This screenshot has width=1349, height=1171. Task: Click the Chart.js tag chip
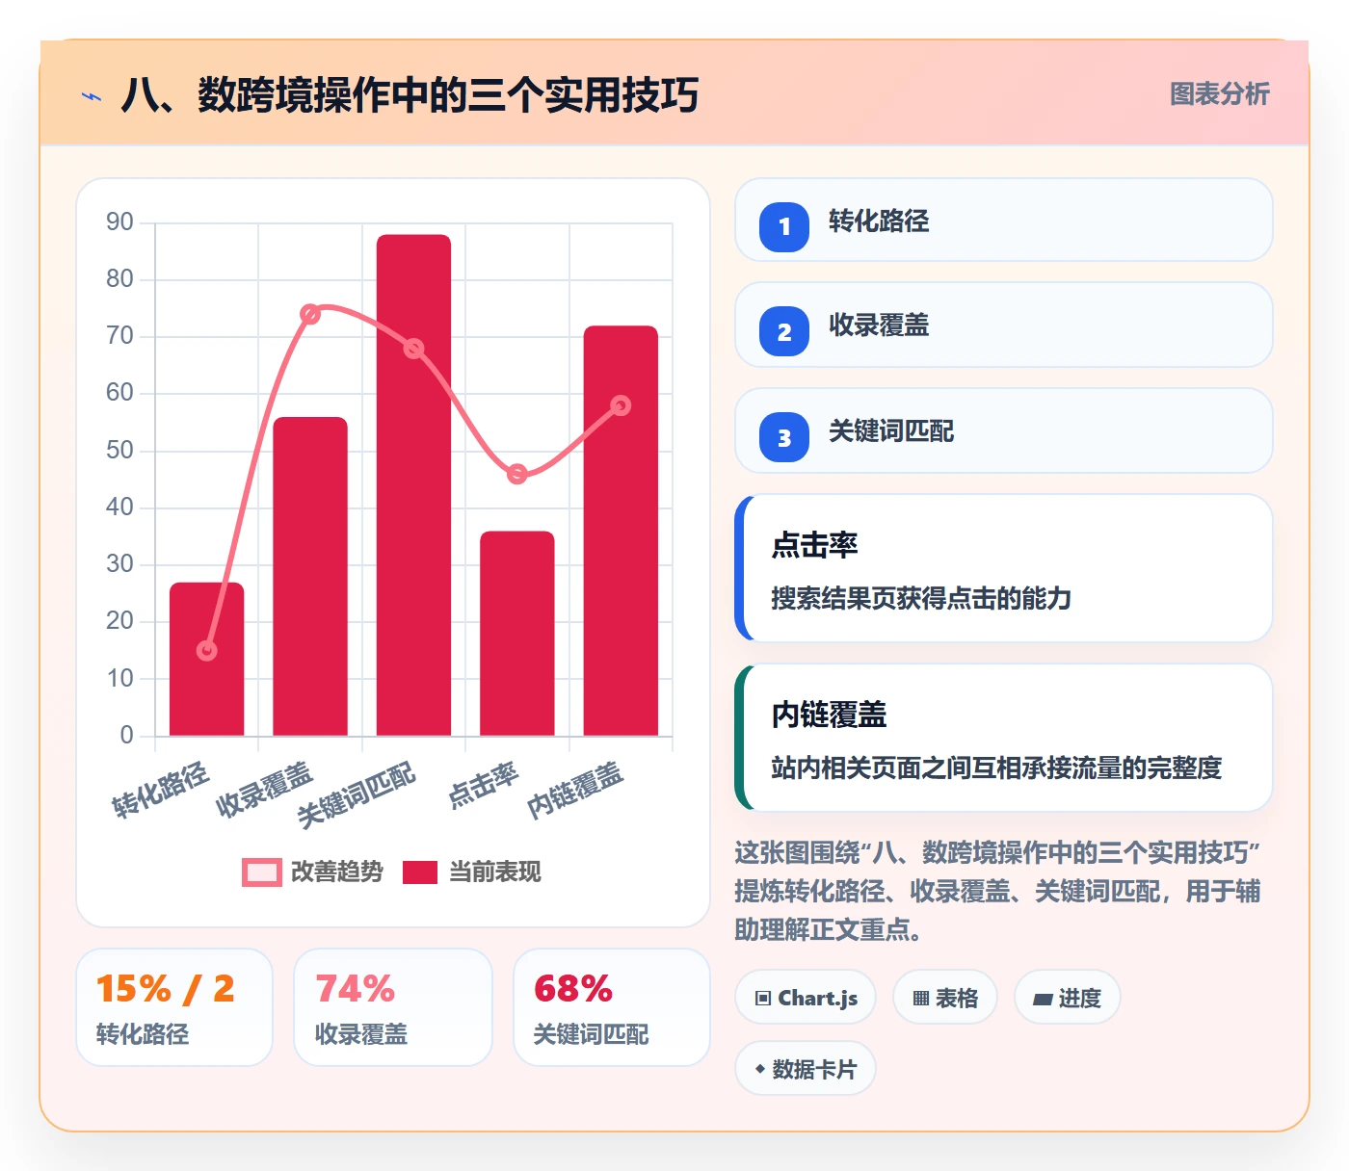point(806,998)
